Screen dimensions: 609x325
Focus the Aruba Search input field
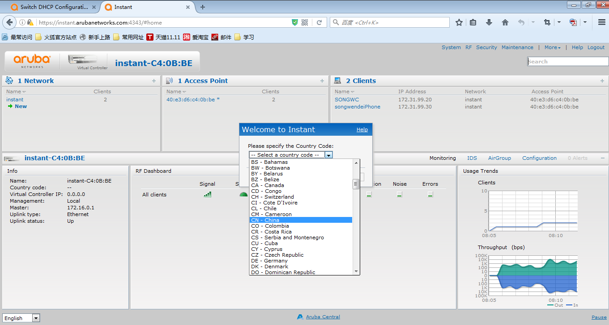pyautogui.click(x=568, y=62)
